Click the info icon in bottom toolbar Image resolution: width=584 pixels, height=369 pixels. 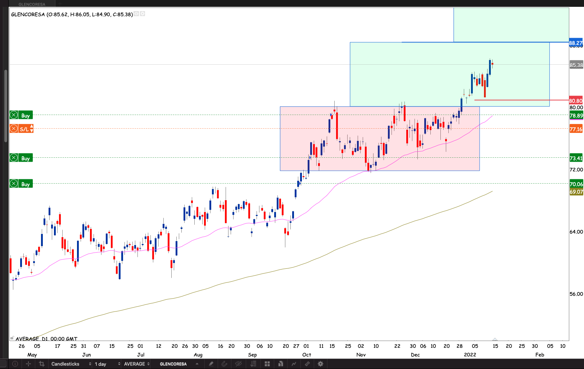[15, 364]
